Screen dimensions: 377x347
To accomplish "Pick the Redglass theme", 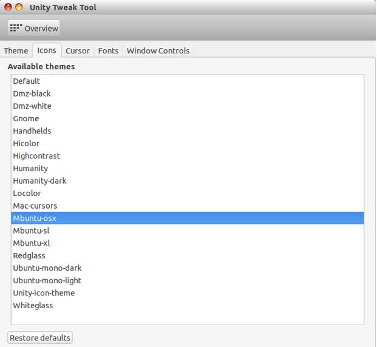I will coord(29,255).
